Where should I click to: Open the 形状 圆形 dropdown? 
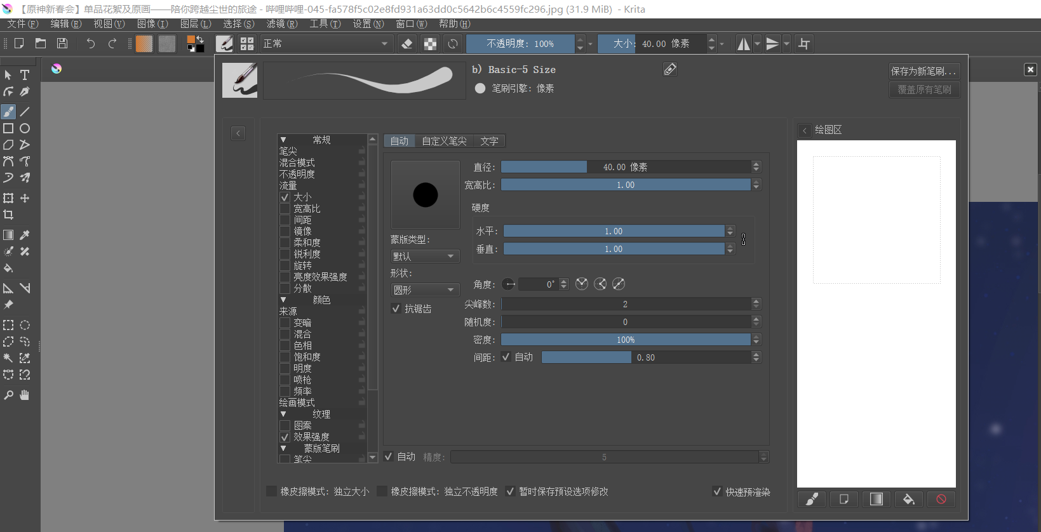[x=424, y=290]
